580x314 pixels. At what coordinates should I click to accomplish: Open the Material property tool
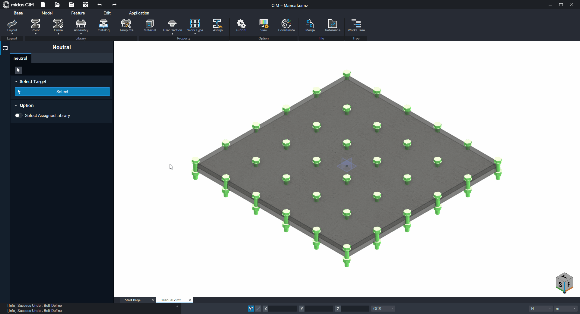(149, 25)
